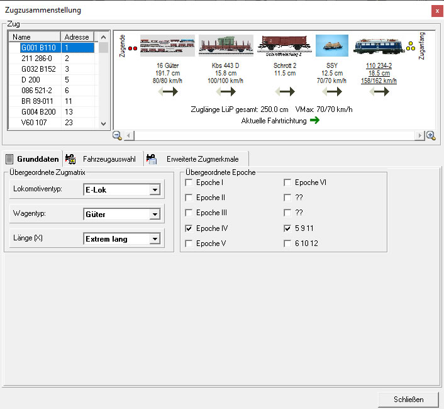Image resolution: width=444 pixels, height=409 pixels.
Task: Click the zoom in magnifier icon
Action: 431,135
